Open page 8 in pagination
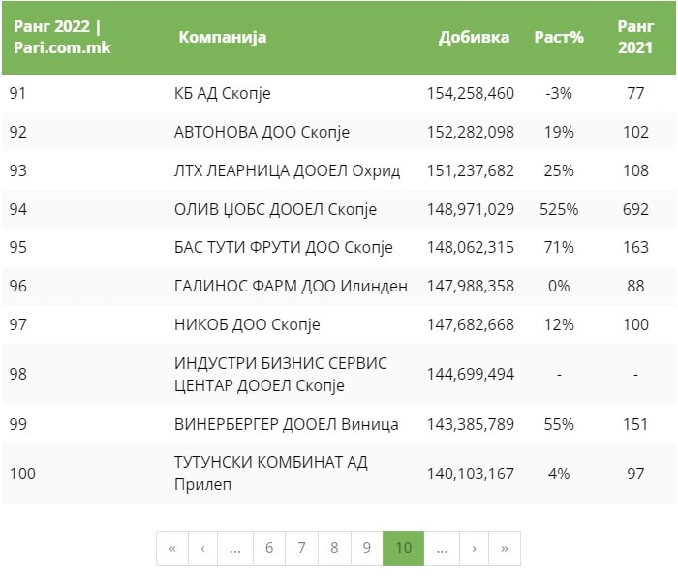Screen dimensions: 678x581 pos(334,548)
